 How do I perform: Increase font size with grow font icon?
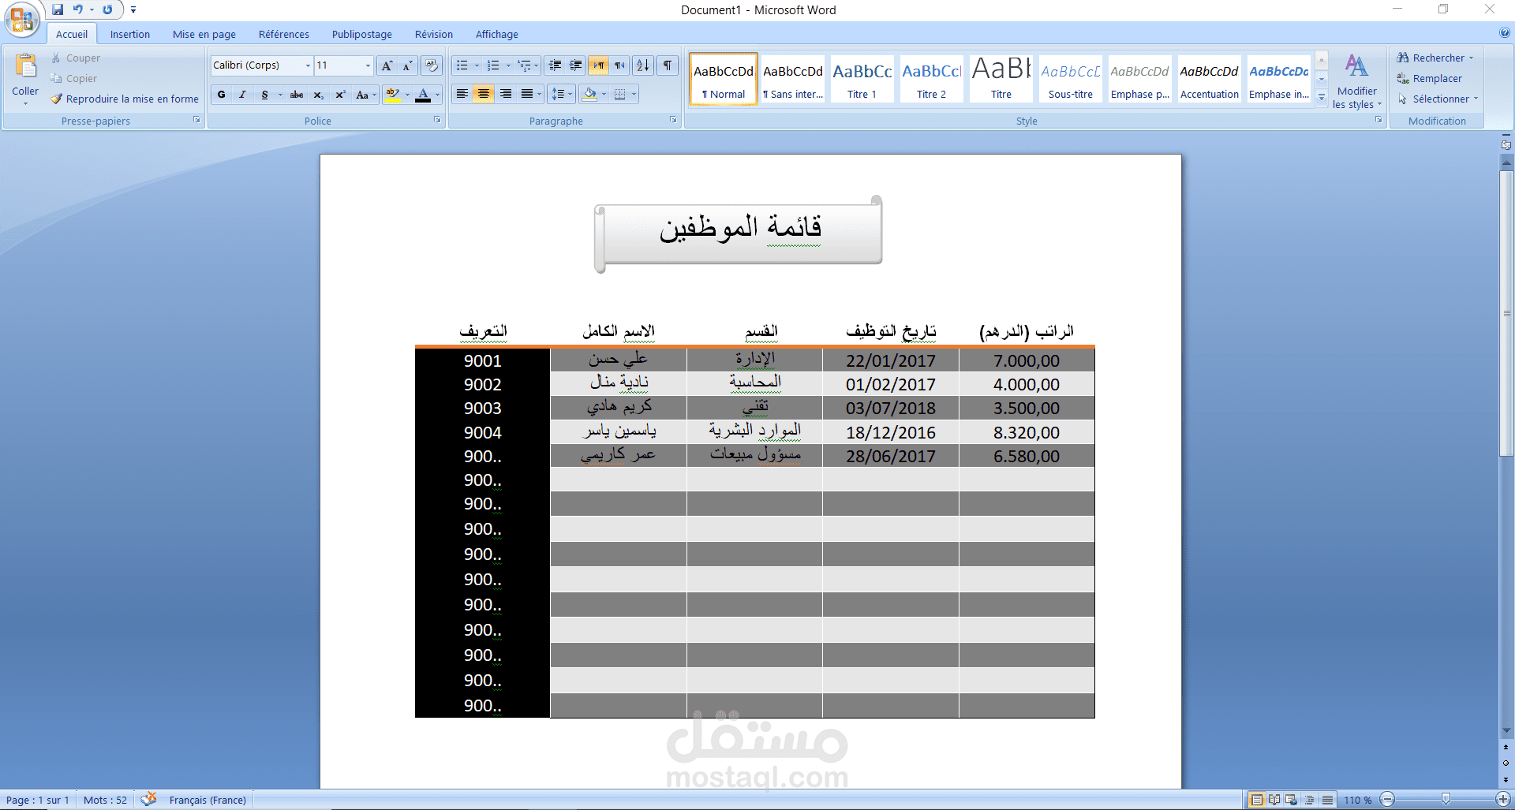[387, 65]
